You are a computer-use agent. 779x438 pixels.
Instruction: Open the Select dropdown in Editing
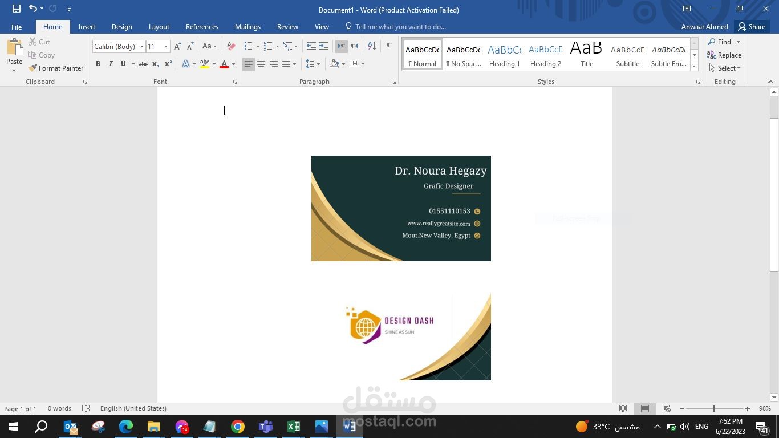coord(725,68)
